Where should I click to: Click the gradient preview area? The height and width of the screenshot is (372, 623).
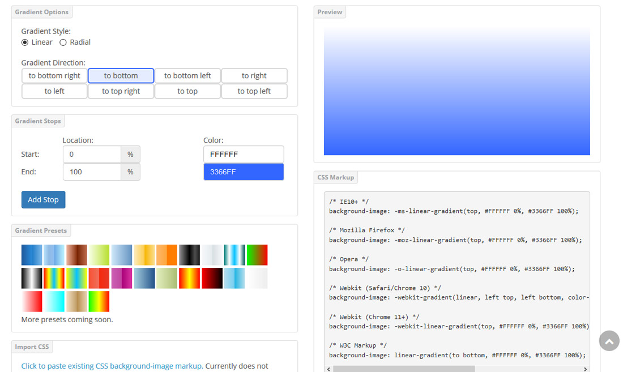[x=457, y=91]
